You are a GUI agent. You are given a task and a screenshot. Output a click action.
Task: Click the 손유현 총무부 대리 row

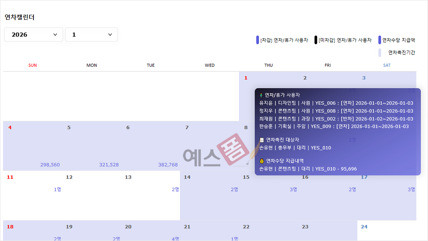pyautogui.click(x=295, y=148)
